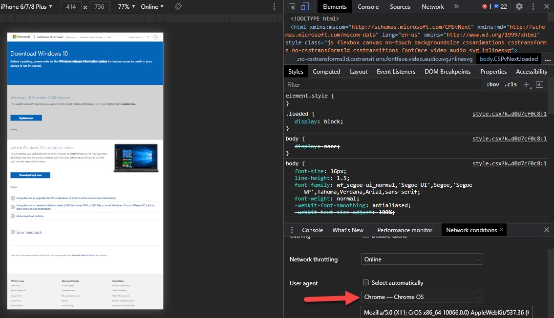The image size is (554, 318).
Task: Click the rotate screen orientation icon
Action: (178, 7)
